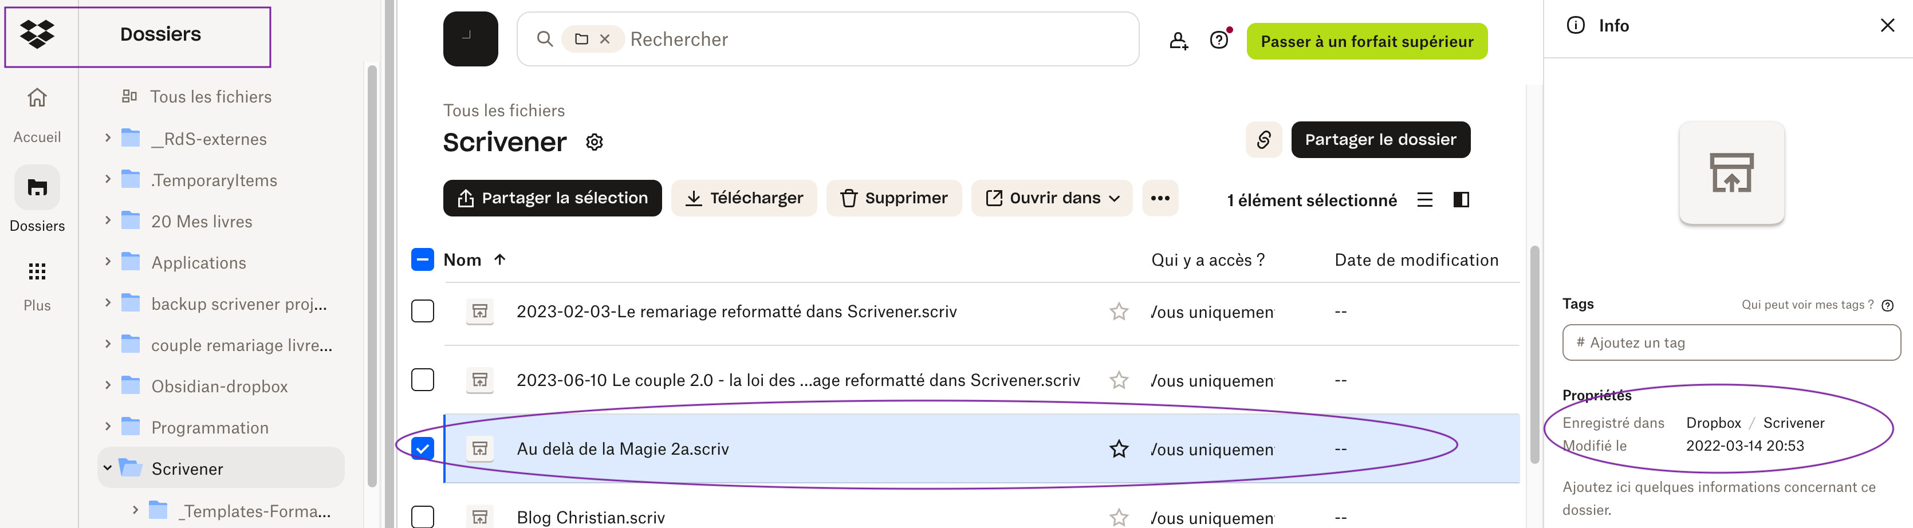Toggle the details side panel icon

pyautogui.click(x=1461, y=200)
